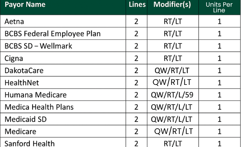Click the Sanford Health payor name
The height and width of the screenshot is (147, 241).
[29, 143]
